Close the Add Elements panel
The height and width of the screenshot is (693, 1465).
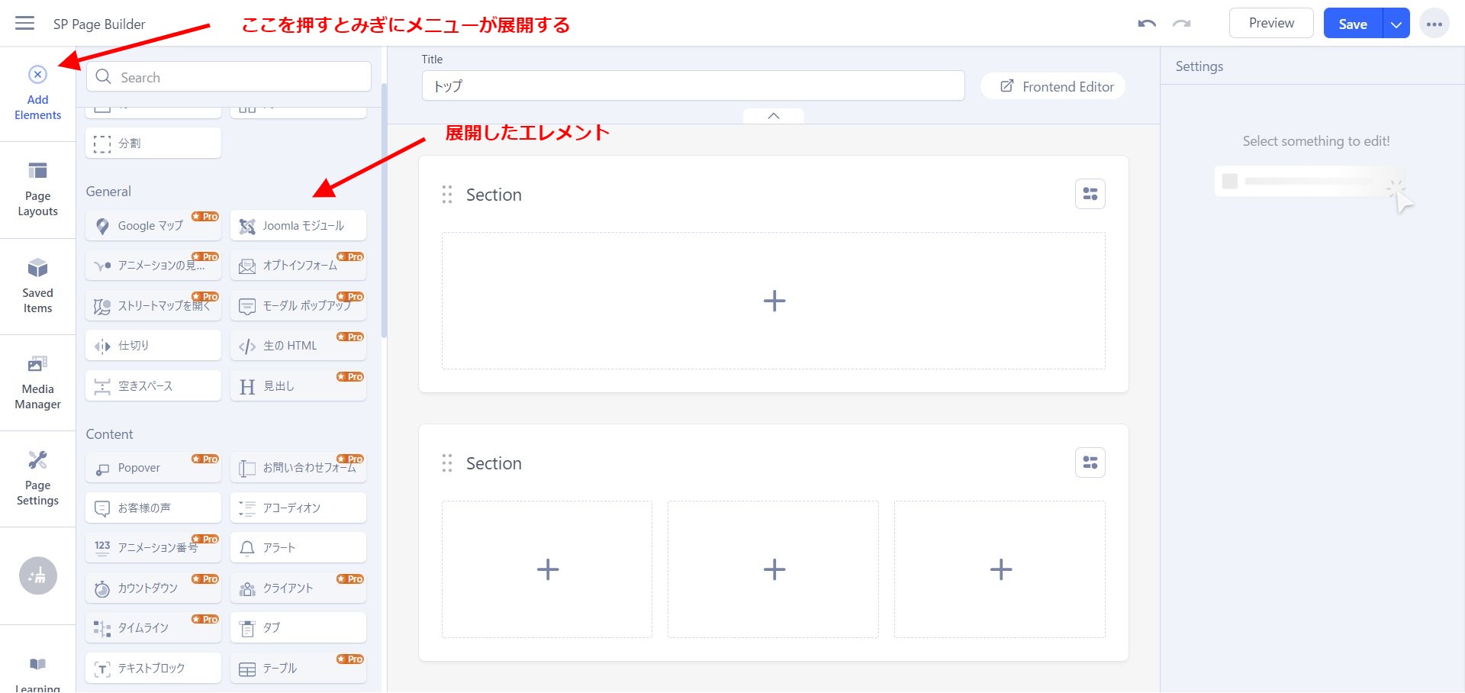(x=37, y=75)
